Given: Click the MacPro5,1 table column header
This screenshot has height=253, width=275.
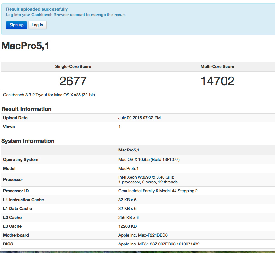Looking at the screenshot, I should click(x=129, y=150).
